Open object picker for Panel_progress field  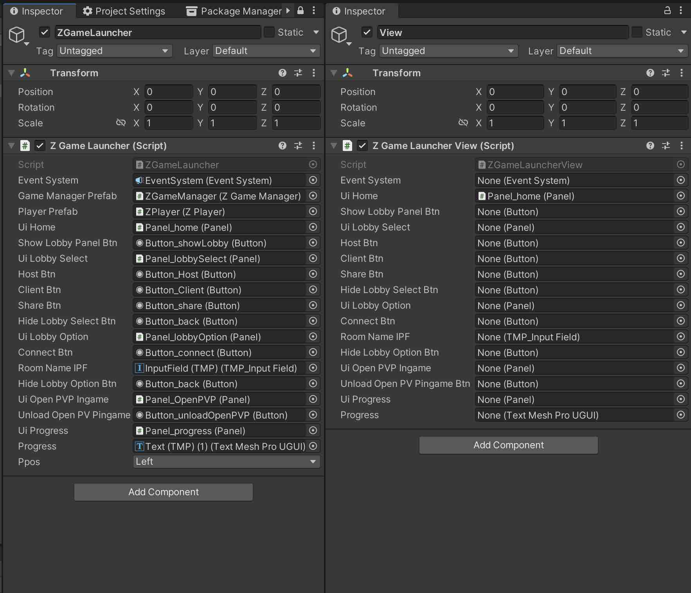[313, 431]
